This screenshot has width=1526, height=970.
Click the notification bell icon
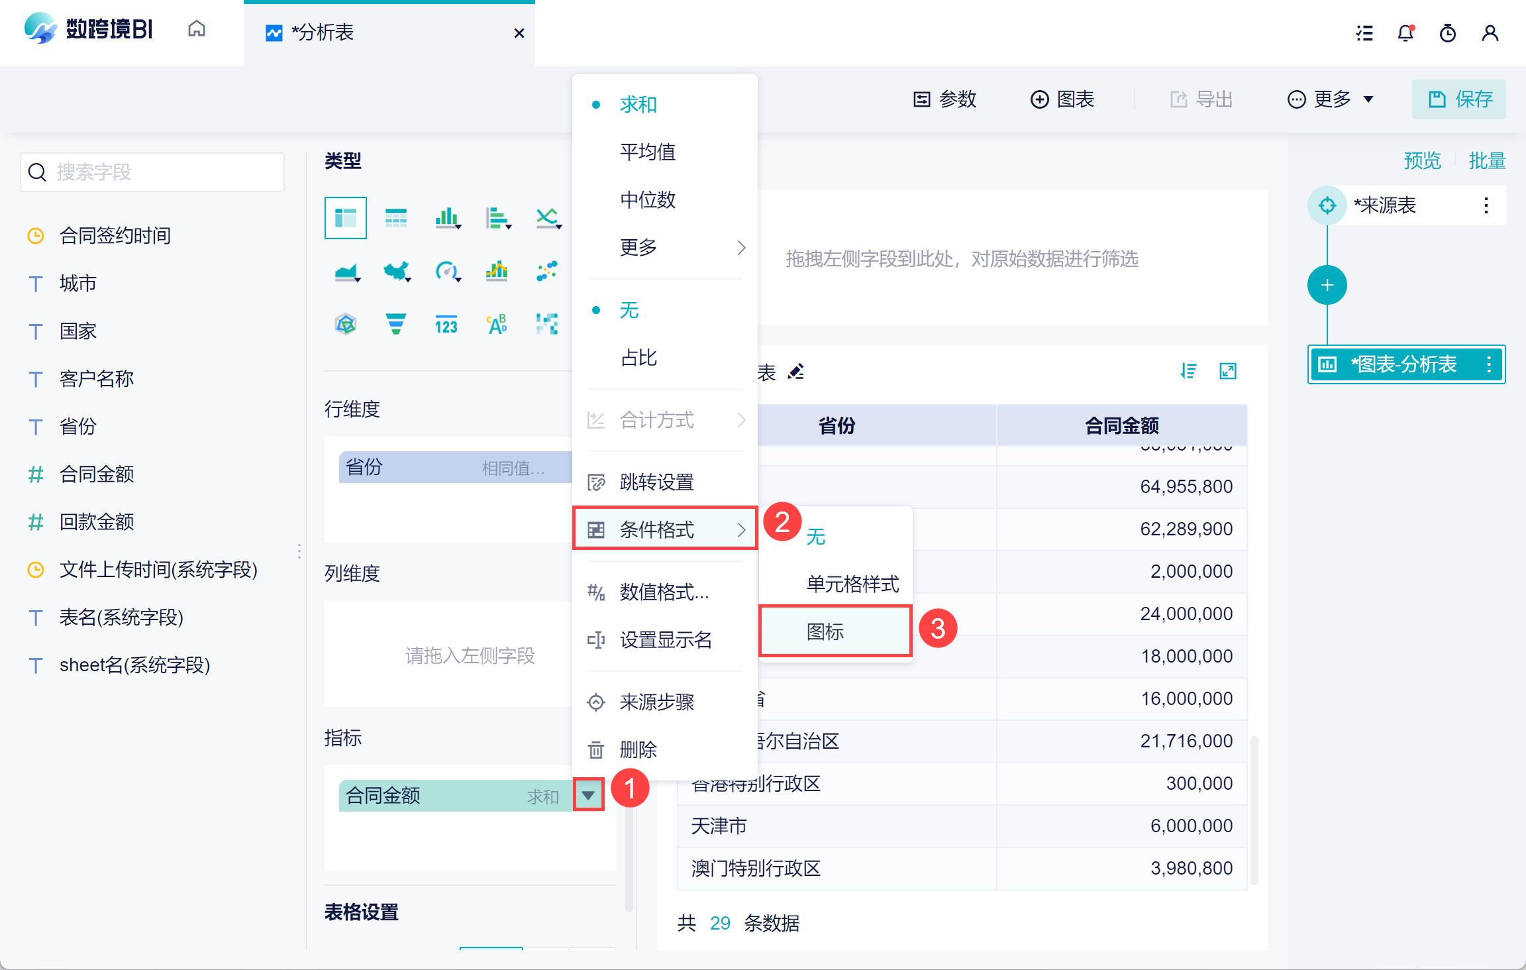coord(1405,33)
